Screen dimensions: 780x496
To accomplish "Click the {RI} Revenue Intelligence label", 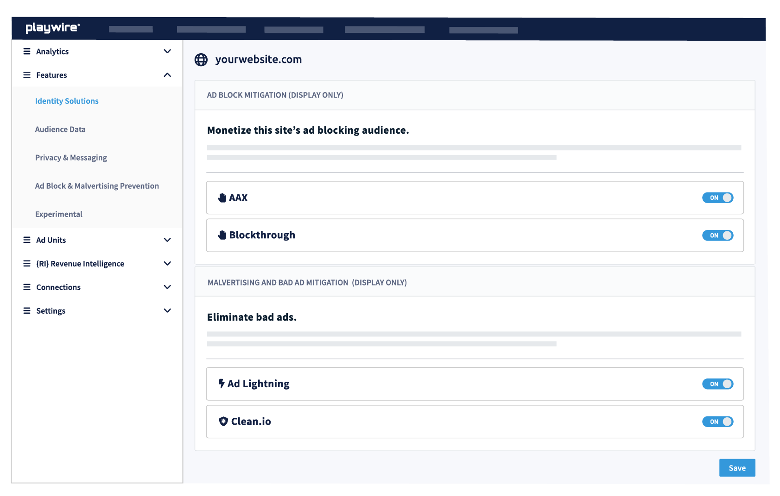I will (80, 264).
